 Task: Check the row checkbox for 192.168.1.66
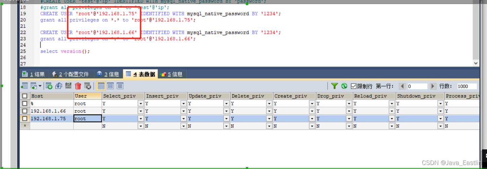coord(25,111)
